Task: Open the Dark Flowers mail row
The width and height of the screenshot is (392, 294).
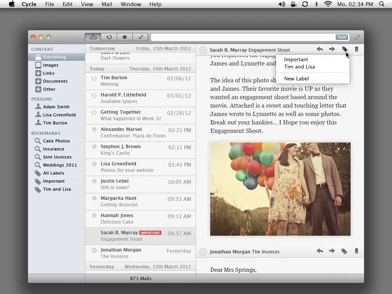Action: click(x=140, y=58)
